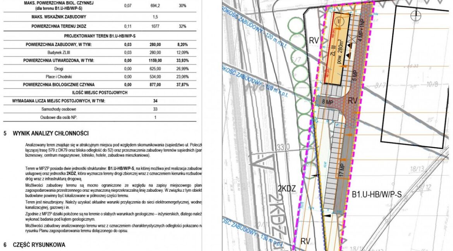
Task: Click the circled II storey marker on the building
Action: 340,22
